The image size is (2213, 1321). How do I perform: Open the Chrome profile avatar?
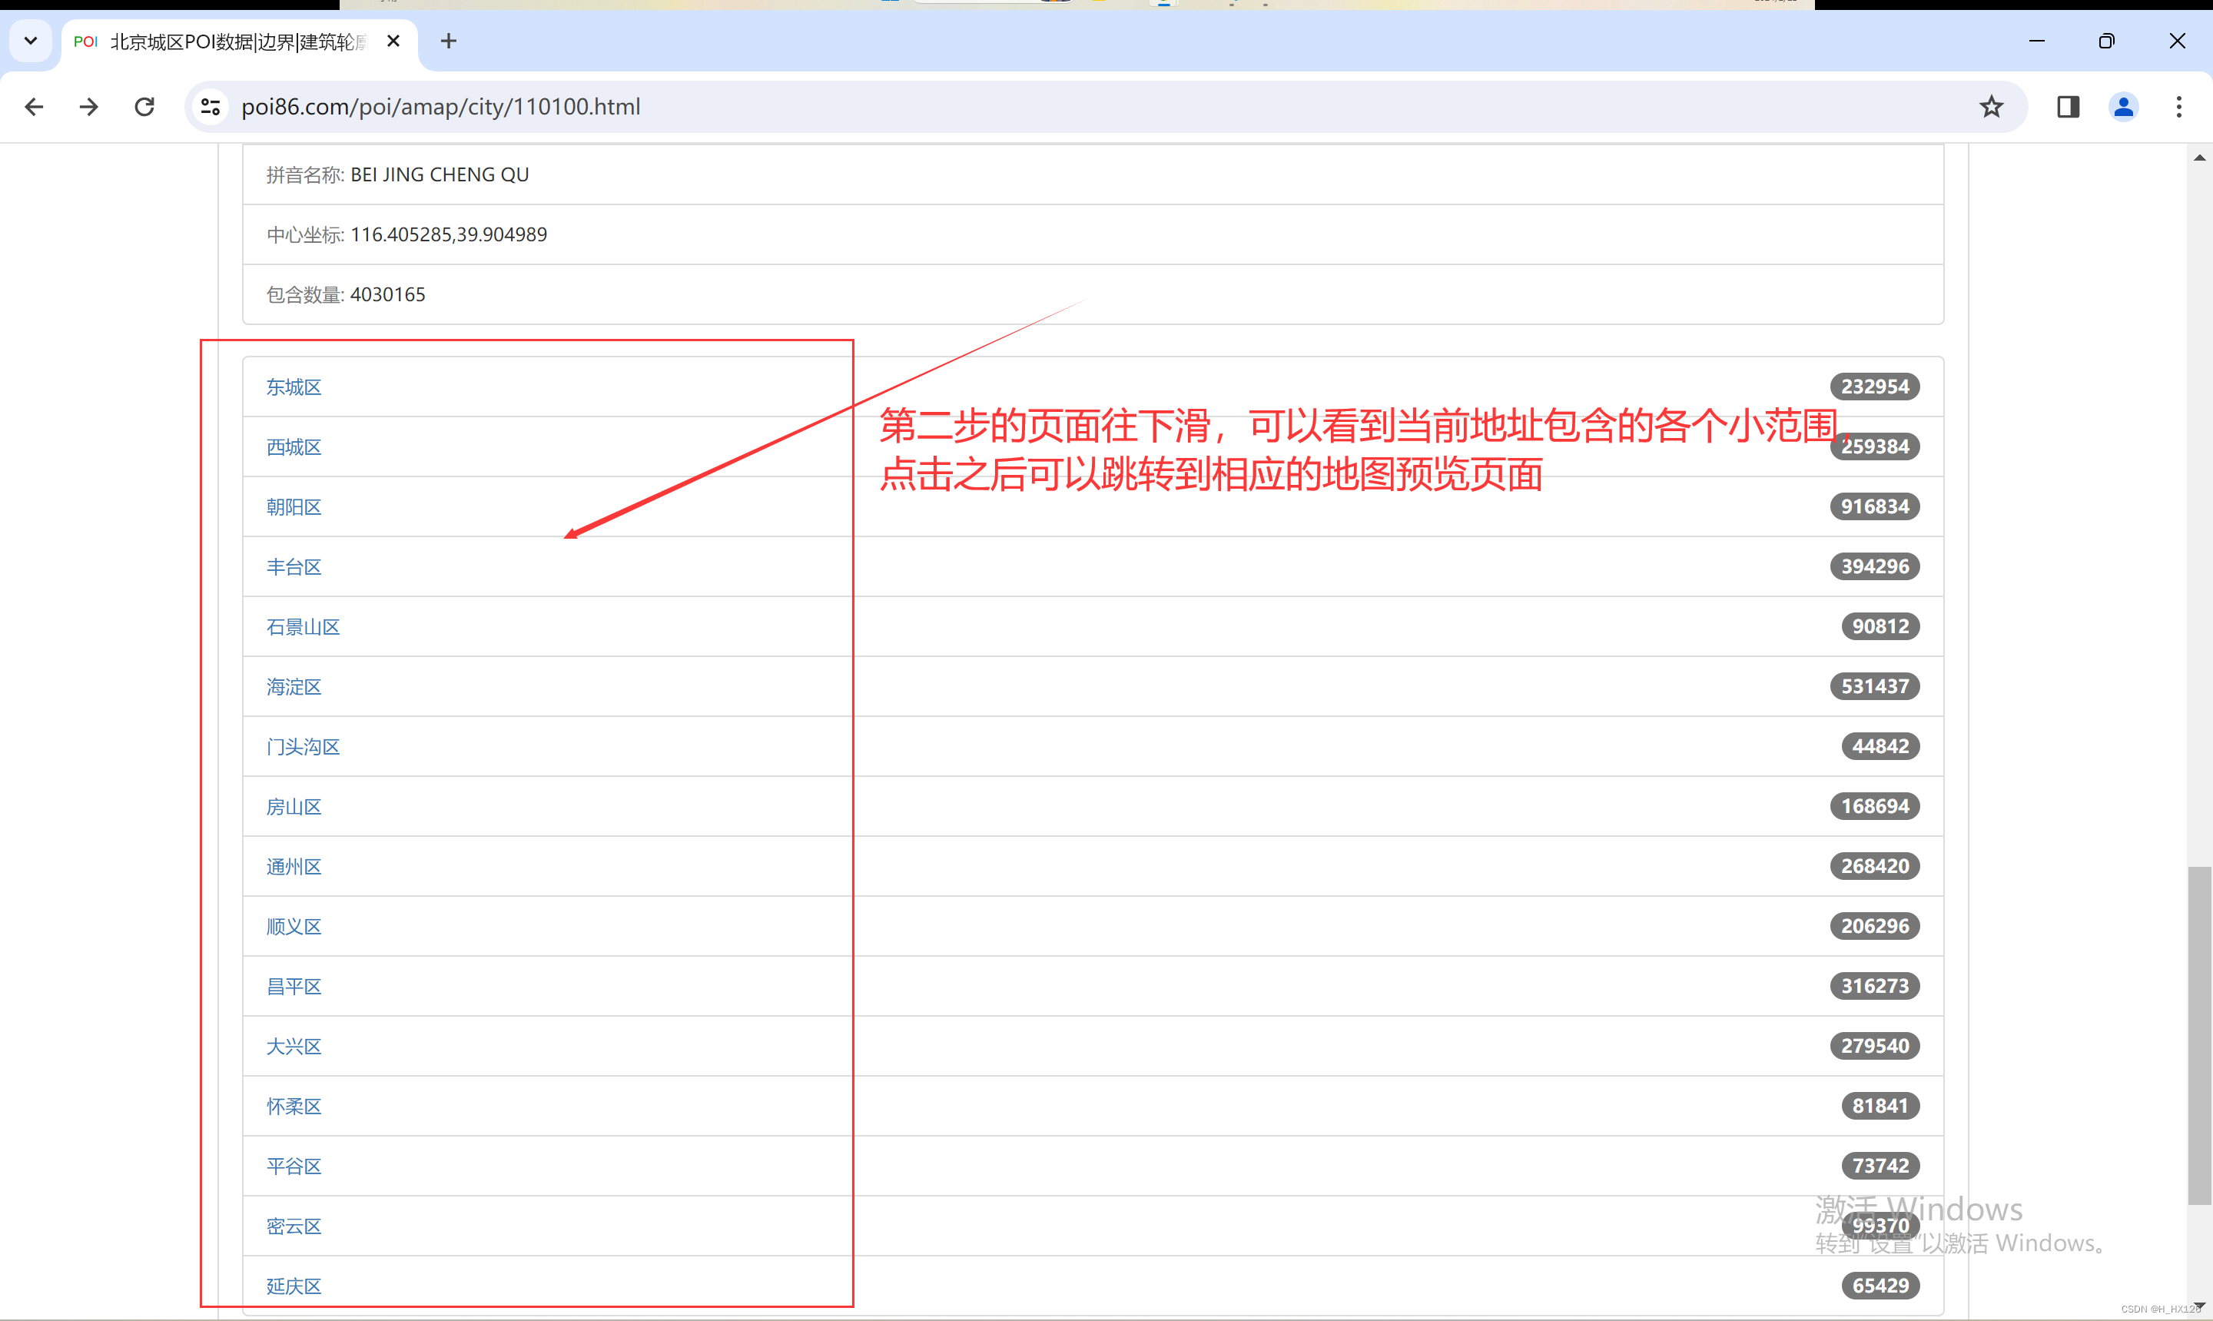pyautogui.click(x=2122, y=107)
